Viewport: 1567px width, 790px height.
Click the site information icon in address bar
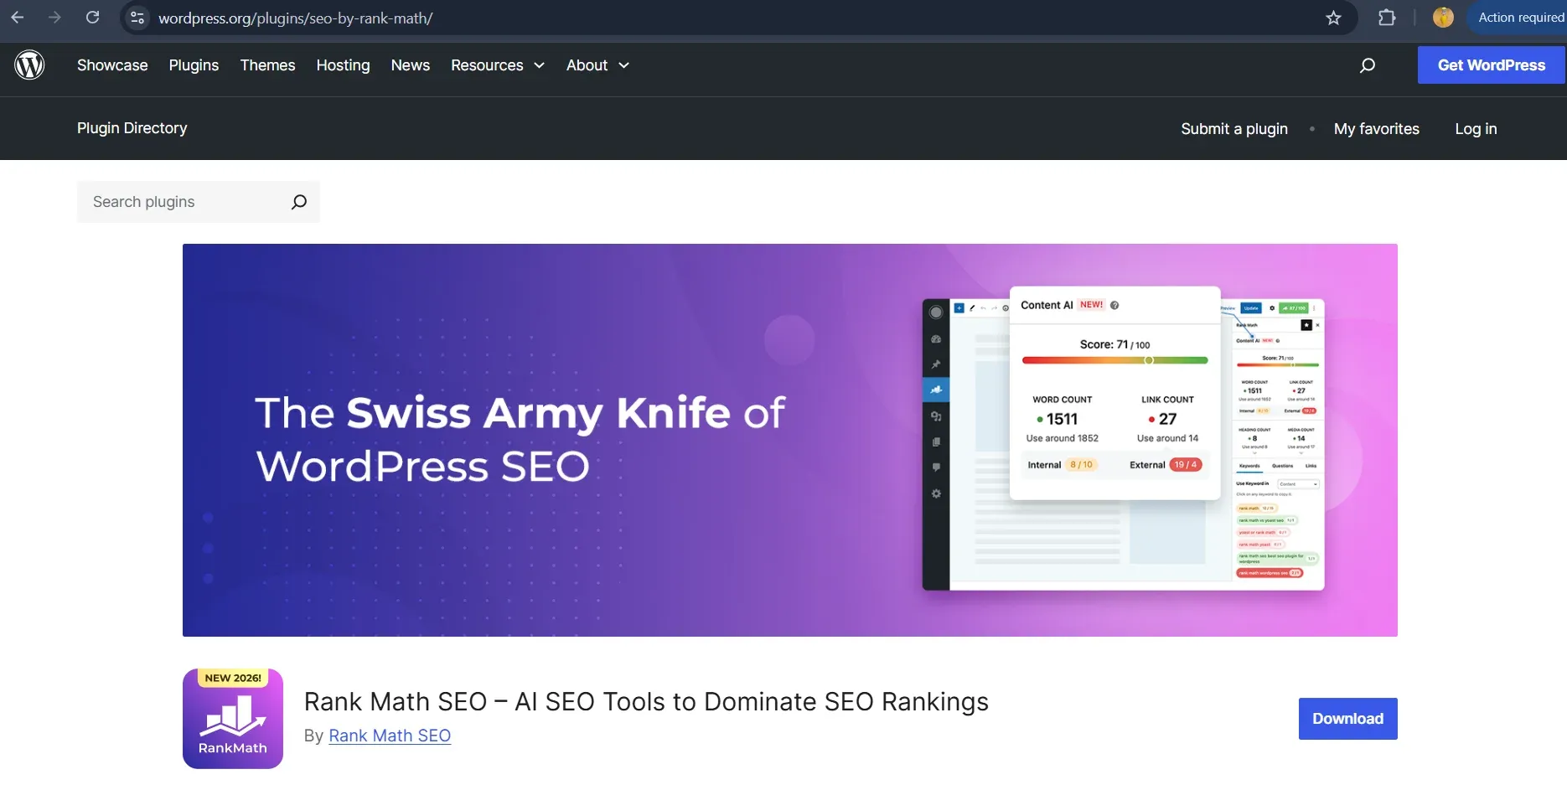137,18
